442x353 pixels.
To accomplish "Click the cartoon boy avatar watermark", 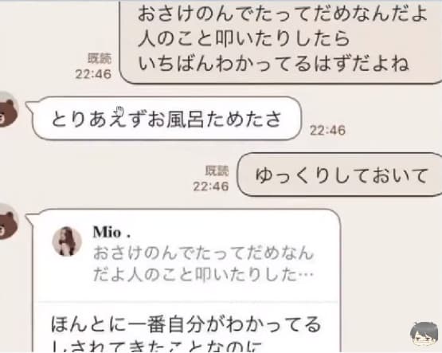I will click(x=424, y=335).
